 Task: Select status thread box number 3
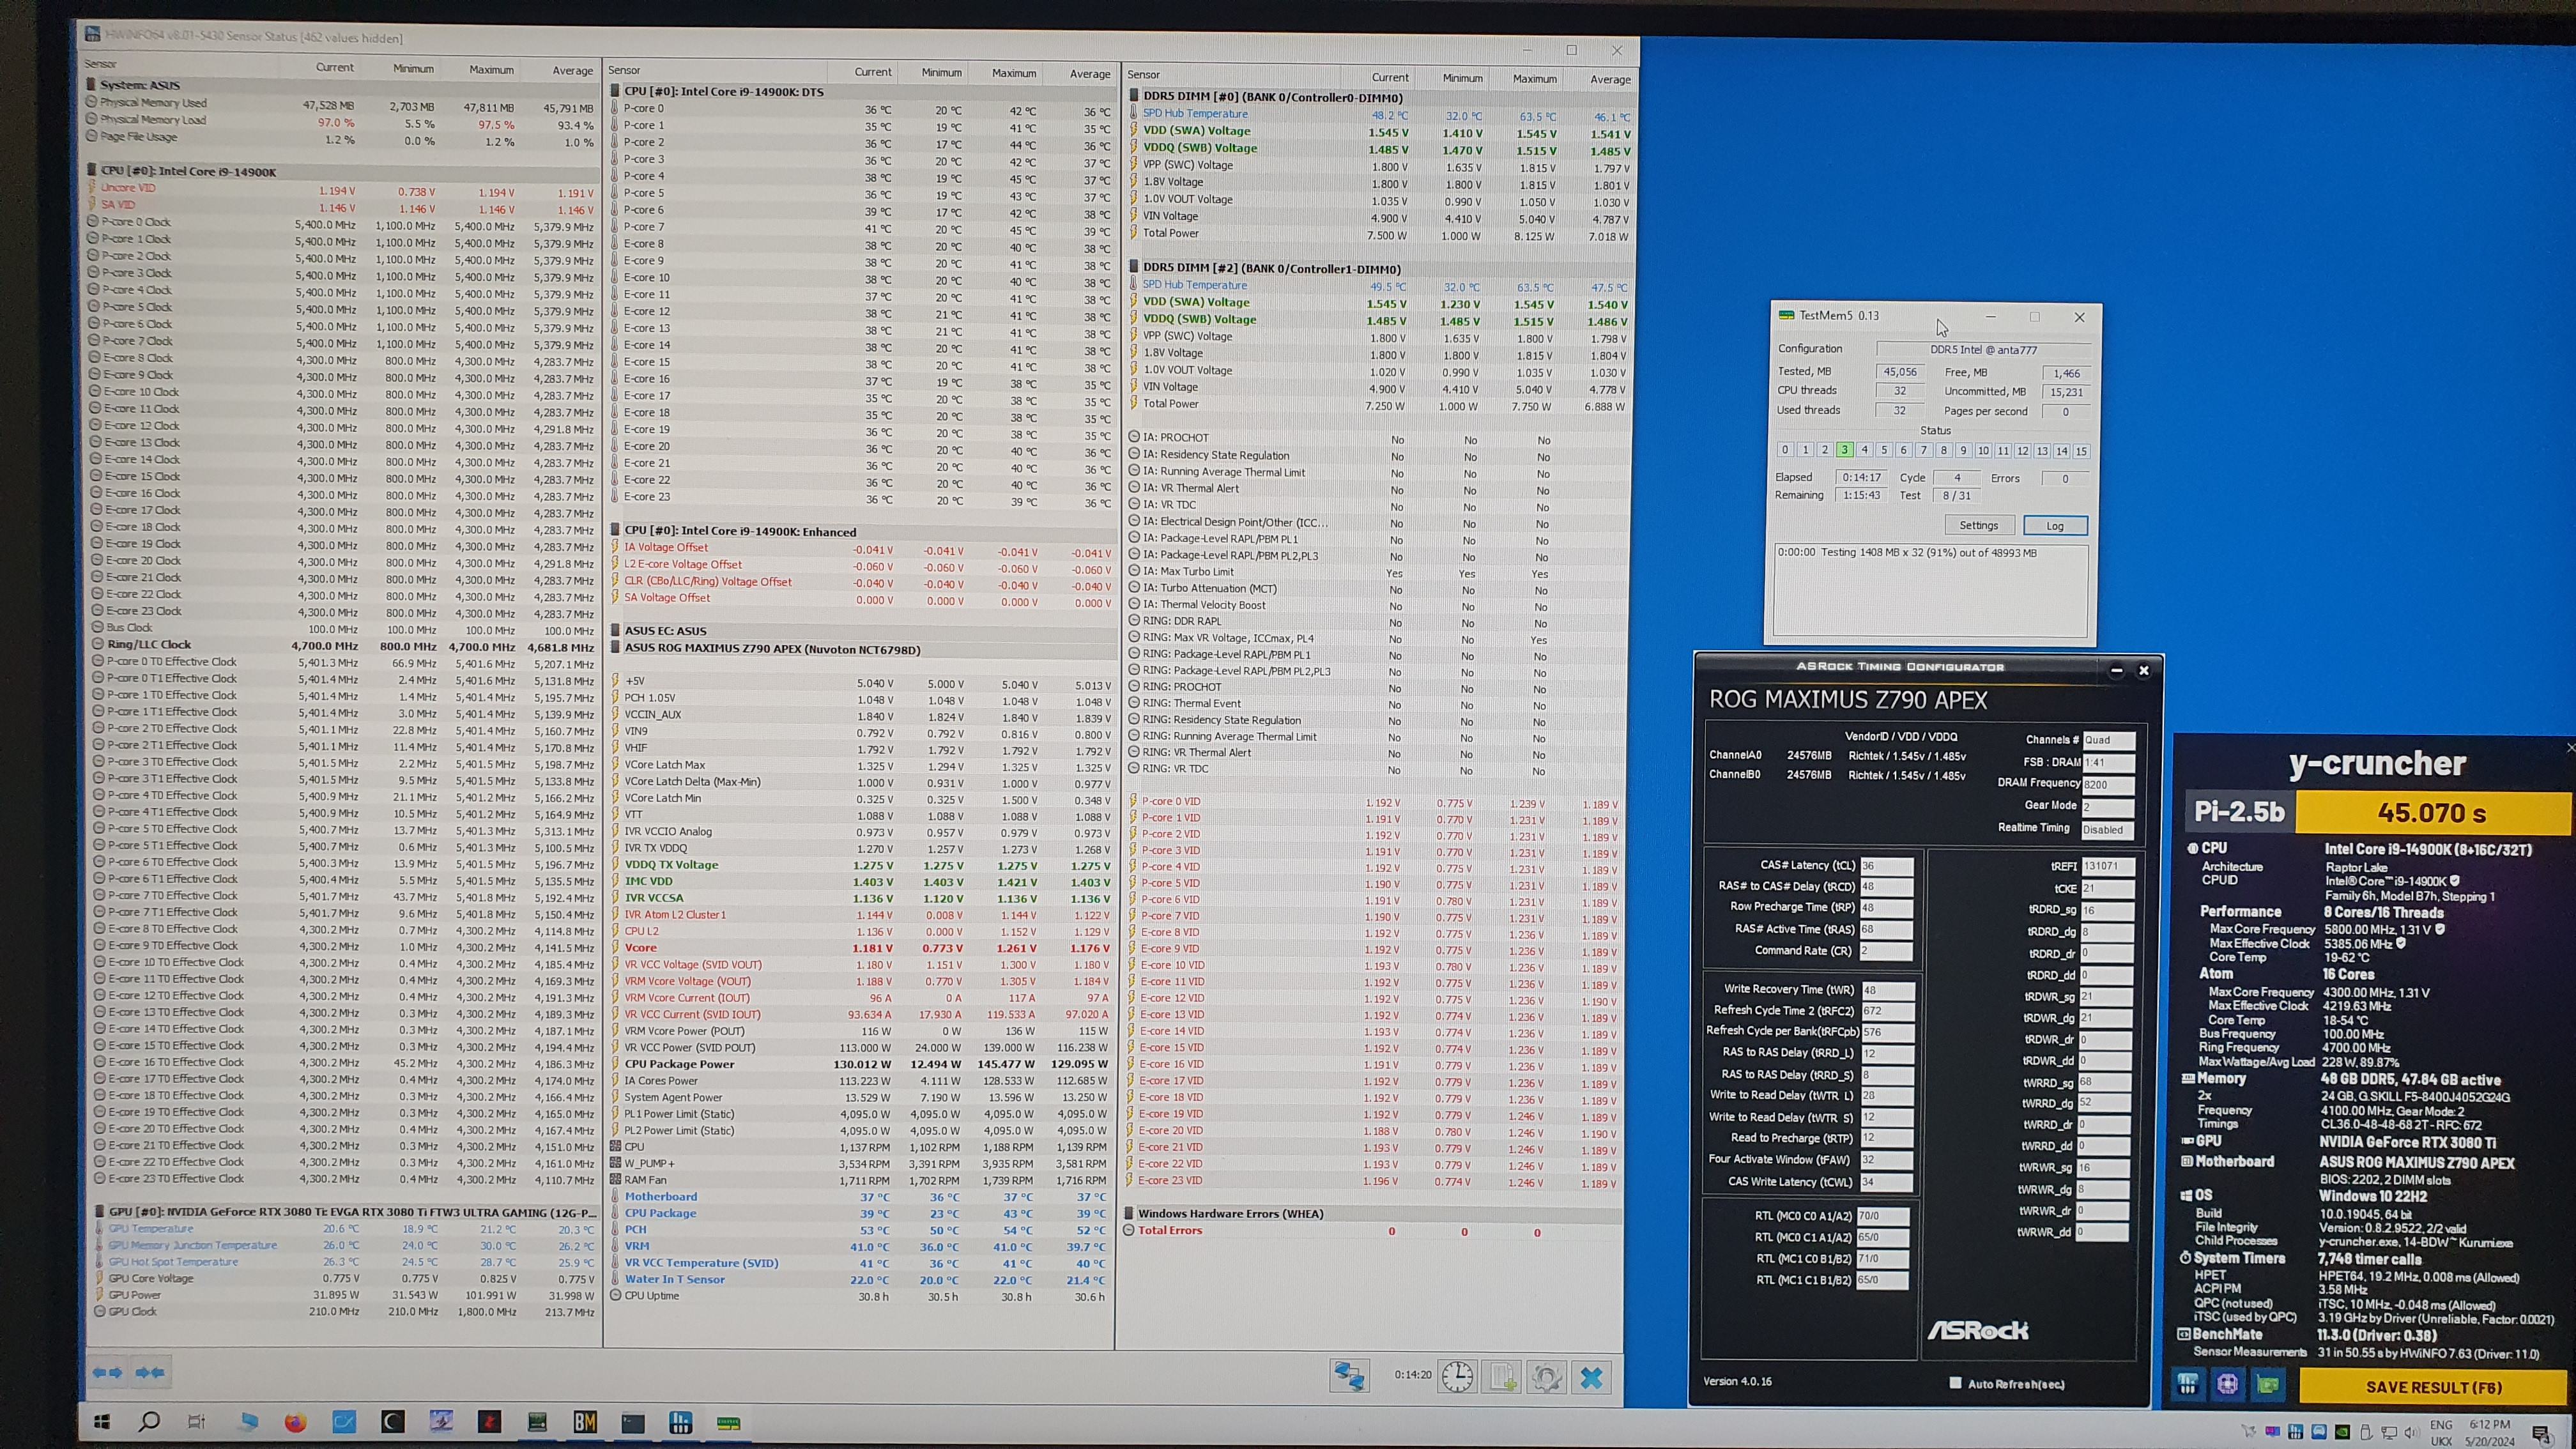coord(1845,450)
